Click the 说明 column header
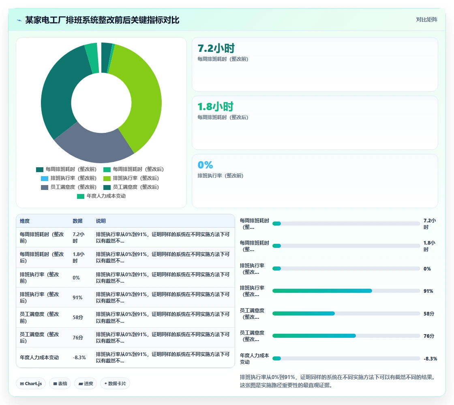454x405 pixels. 101,221
